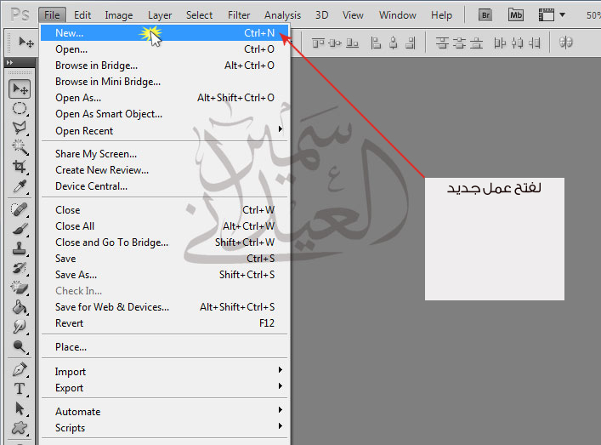Choose Browse in Bridge...
The width and height of the screenshot is (601, 445).
pos(164,66)
